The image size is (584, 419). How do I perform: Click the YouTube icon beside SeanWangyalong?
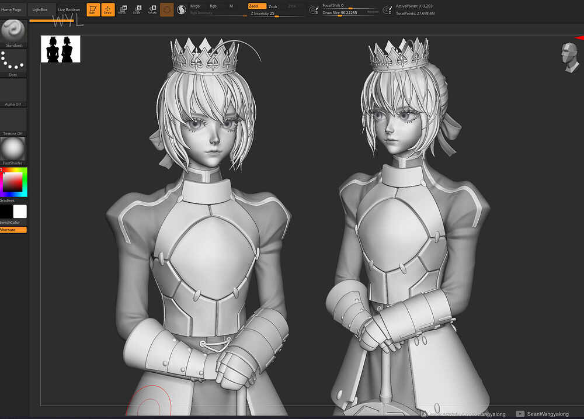coord(520,414)
